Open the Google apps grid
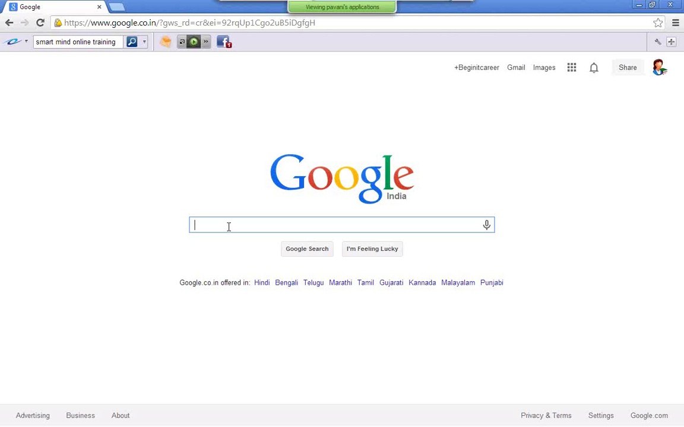 coord(571,68)
